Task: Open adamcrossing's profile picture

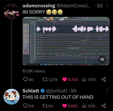Action: click(x=12, y=12)
